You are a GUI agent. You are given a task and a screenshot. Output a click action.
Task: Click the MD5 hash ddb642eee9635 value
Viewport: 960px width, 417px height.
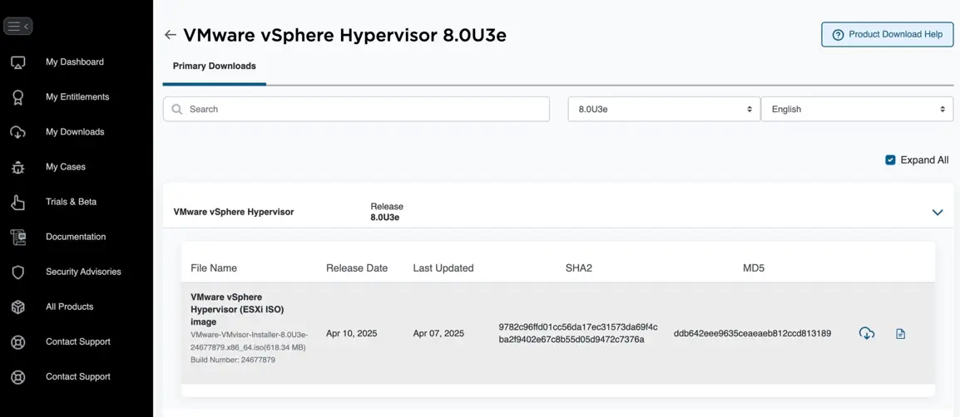point(752,333)
